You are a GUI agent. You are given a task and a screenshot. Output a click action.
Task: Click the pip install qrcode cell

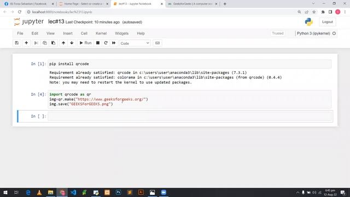(x=190, y=64)
